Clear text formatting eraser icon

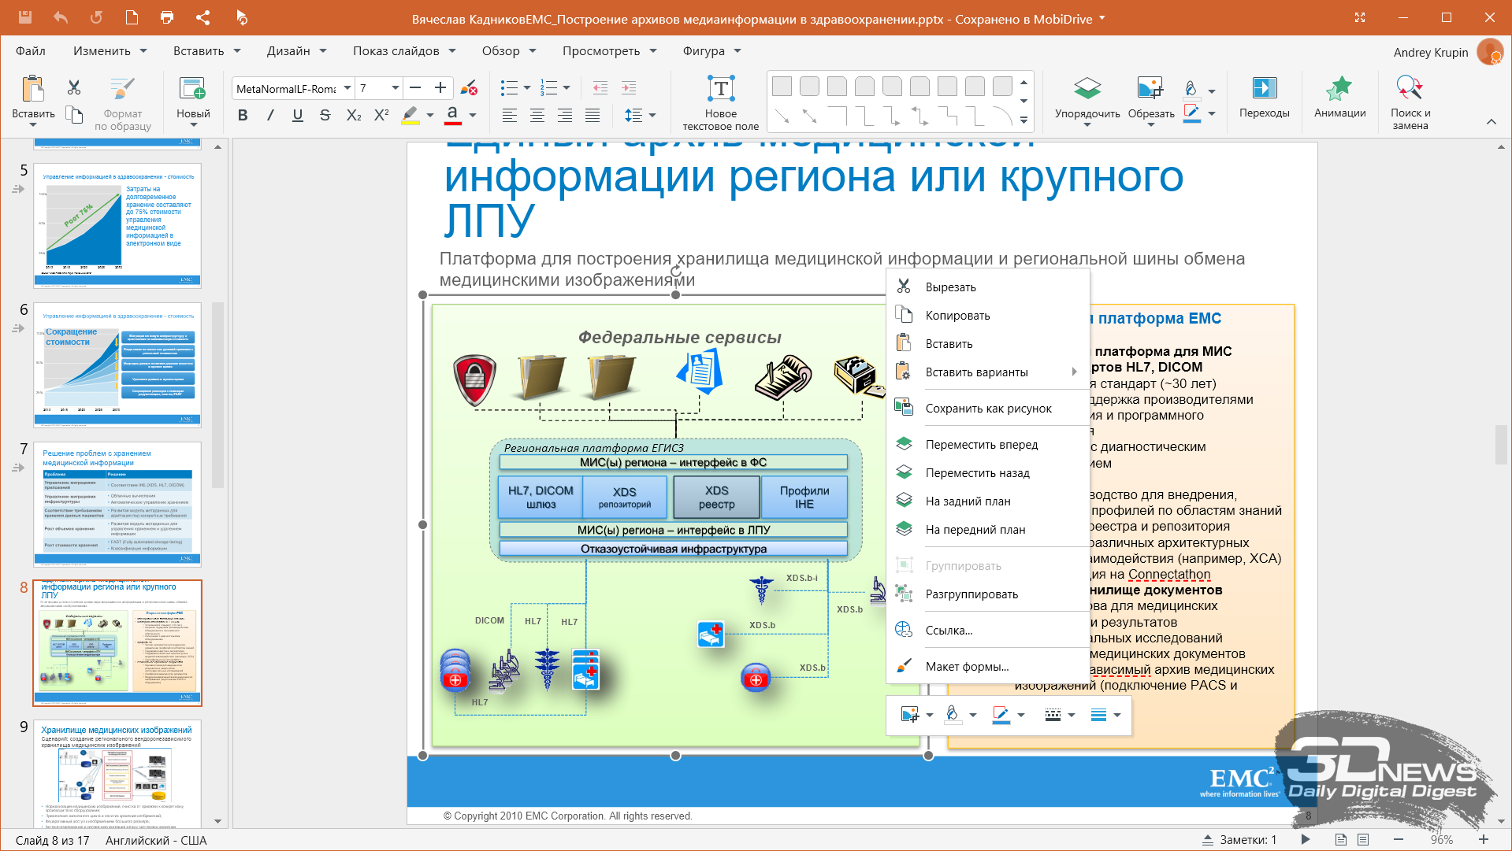pos(469,87)
